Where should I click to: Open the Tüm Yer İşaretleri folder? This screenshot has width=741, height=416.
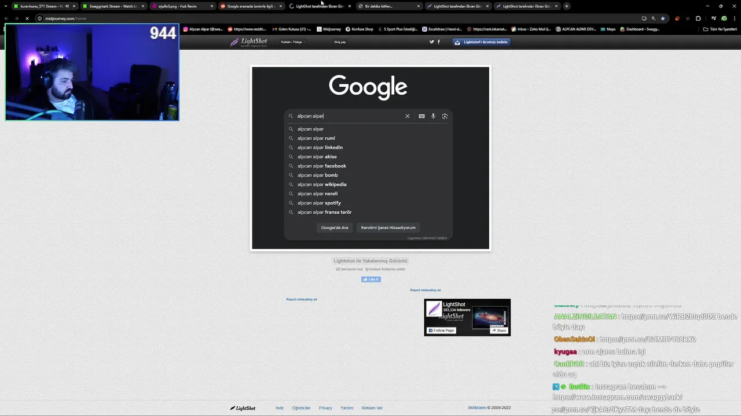click(720, 29)
